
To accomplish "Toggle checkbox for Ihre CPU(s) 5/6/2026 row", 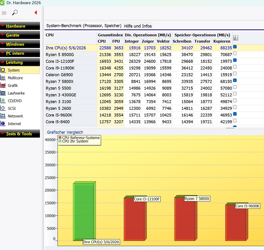I will point(235,47).
